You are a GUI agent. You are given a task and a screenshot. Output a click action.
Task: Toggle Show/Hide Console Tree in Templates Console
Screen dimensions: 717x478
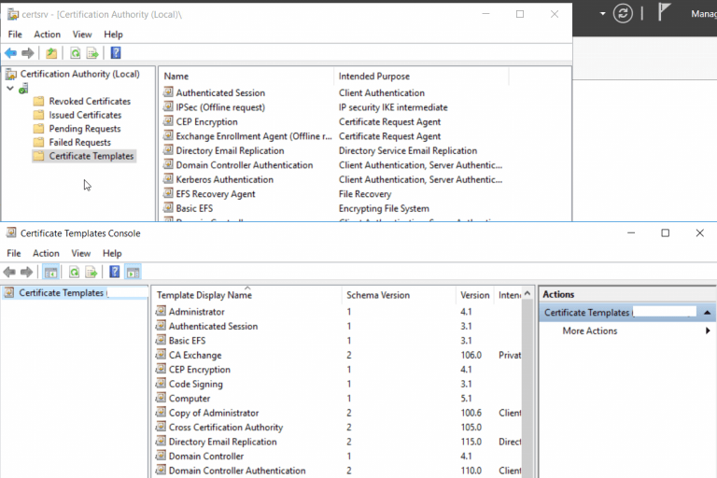click(50, 273)
